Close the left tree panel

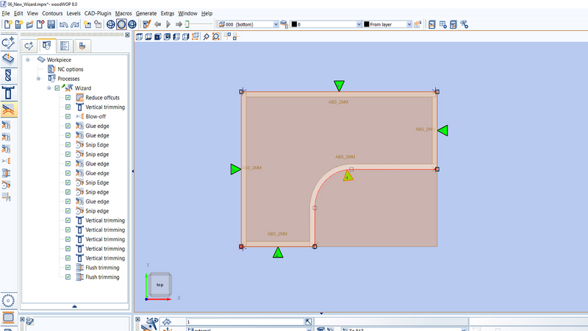point(129,35)
